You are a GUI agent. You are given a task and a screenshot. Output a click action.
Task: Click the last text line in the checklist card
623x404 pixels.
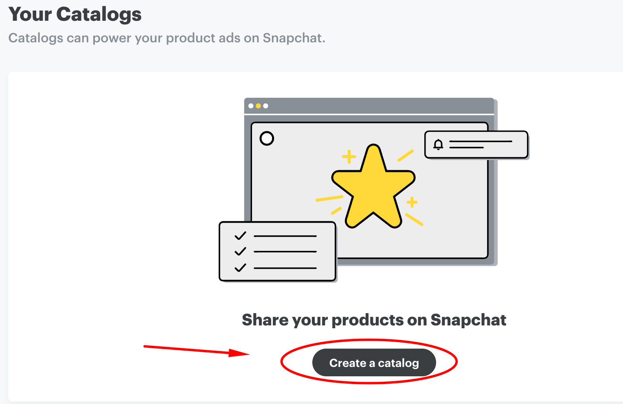click(285, 268)
